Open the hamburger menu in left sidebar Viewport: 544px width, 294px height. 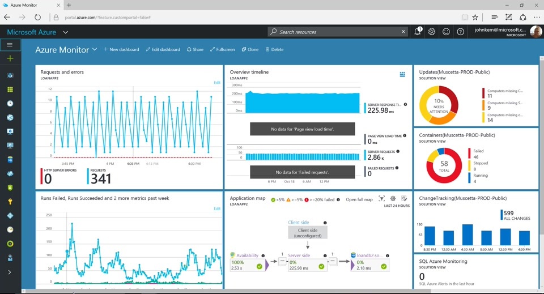click(10, 45)
